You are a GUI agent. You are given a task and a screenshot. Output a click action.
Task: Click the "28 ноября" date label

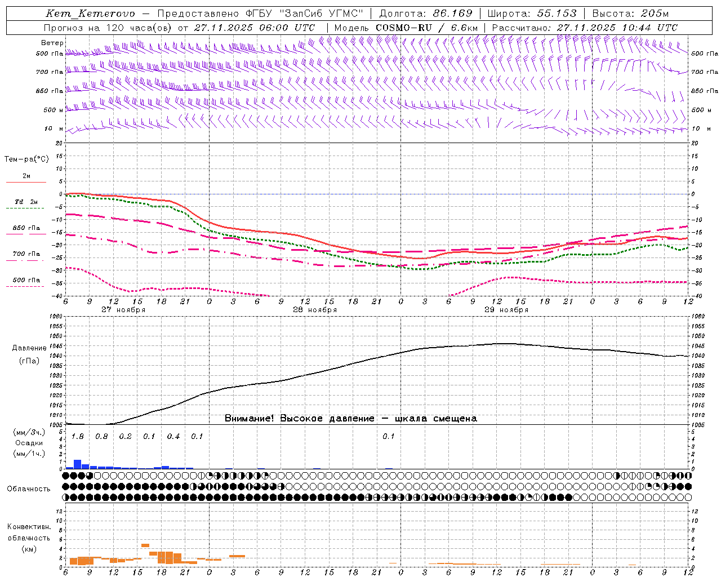coord(315,310)
